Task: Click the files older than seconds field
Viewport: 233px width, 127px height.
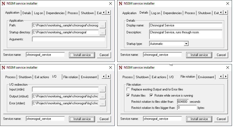Action: pyautogui.click(x=183, y=102)
